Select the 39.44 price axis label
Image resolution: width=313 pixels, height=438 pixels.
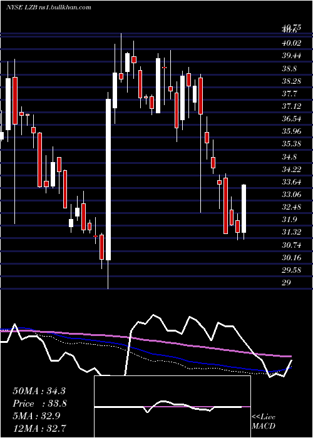pos(292,56)
